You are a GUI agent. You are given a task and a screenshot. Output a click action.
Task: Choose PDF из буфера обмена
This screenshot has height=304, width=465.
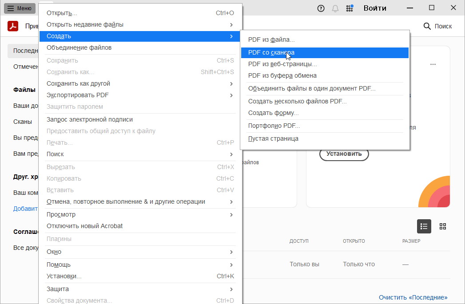[x=325, y=76]
